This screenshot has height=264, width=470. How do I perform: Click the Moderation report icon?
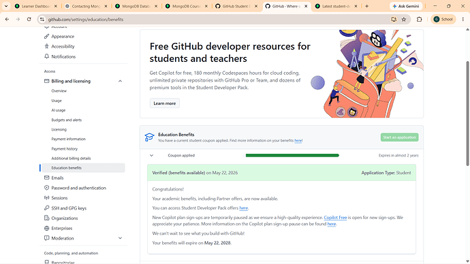[46, 238]
